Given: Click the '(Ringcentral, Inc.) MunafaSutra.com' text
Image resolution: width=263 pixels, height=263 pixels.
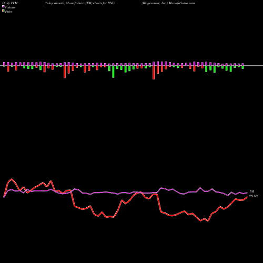Looking at the screenshot, I should tap(168, 3).
